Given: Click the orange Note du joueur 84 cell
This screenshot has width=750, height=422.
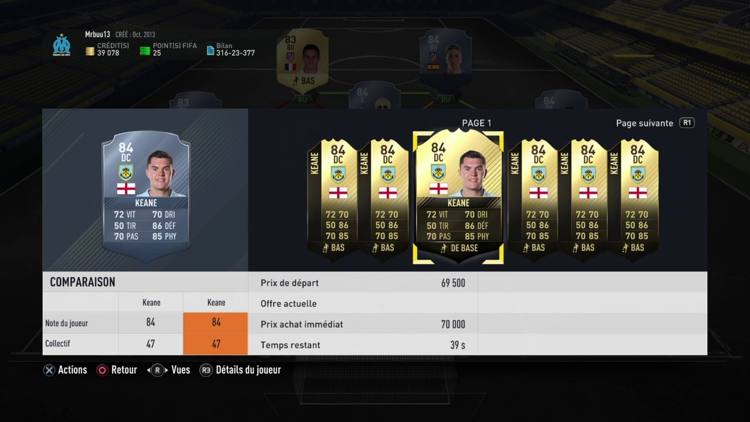Looking at the screenshot, I should [216, 323].
